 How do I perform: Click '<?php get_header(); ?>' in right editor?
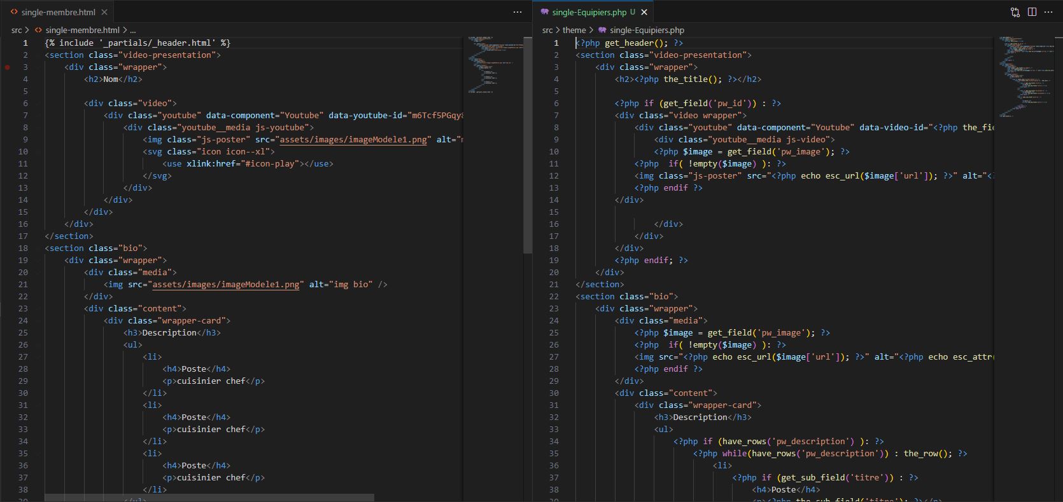[630, 43]
